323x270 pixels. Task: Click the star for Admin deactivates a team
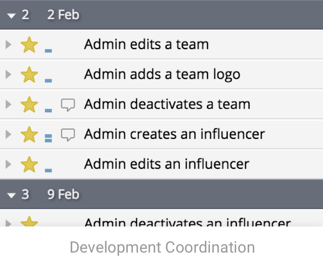29,105
